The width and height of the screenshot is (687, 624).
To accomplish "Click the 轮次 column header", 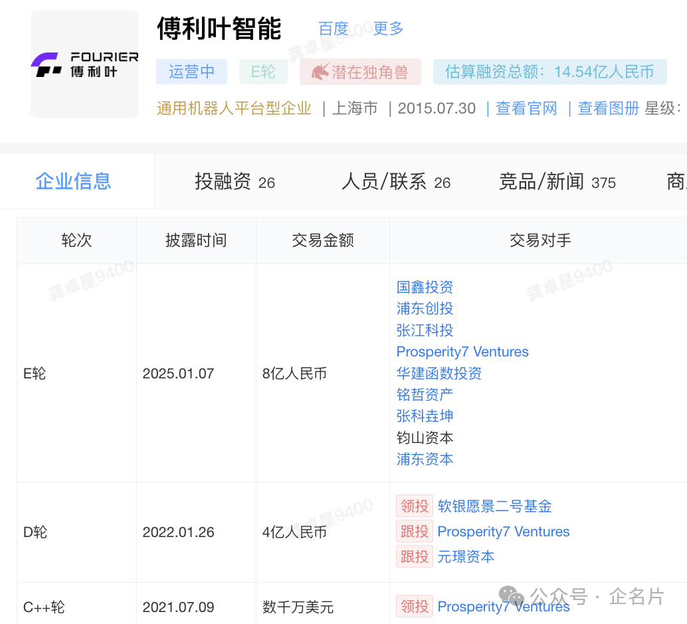I will pos(76,240).
